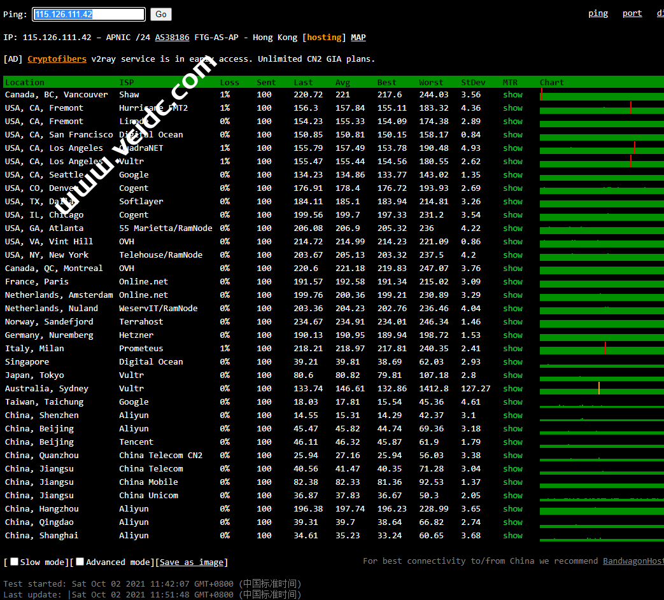
Task: Enable the Slow mode checkbox
Action: (15, 562)
